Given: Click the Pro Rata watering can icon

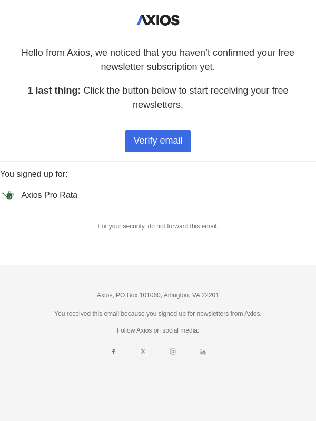Looking at the screenshot, I should pos(7,195).
